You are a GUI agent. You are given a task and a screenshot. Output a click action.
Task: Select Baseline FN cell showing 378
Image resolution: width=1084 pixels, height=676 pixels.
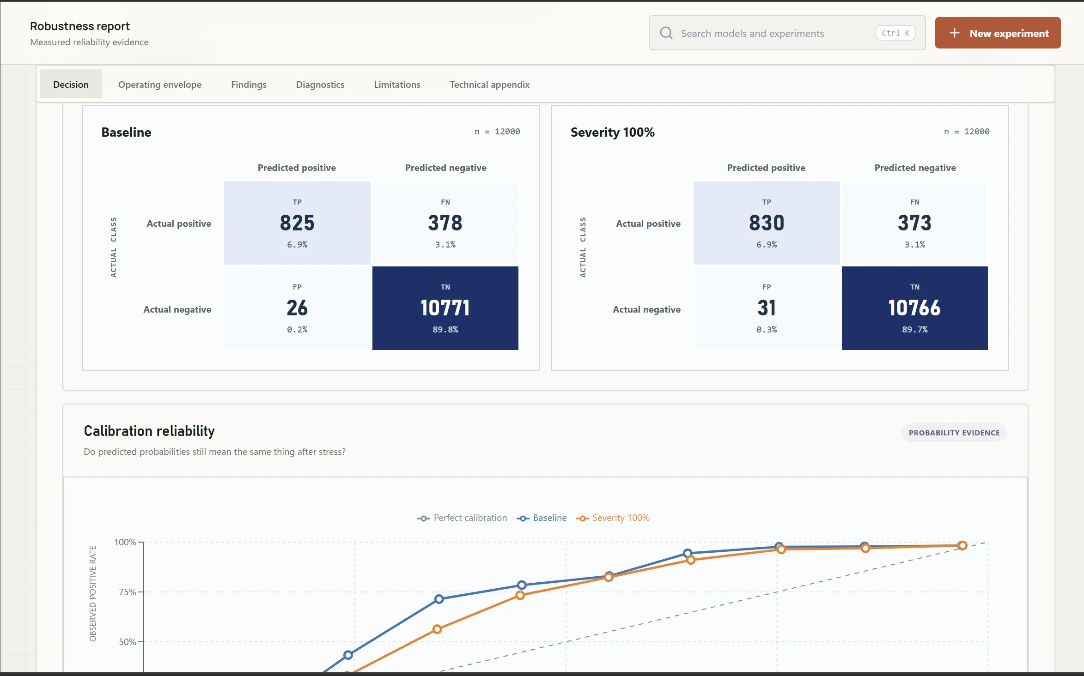click(445, 223)
